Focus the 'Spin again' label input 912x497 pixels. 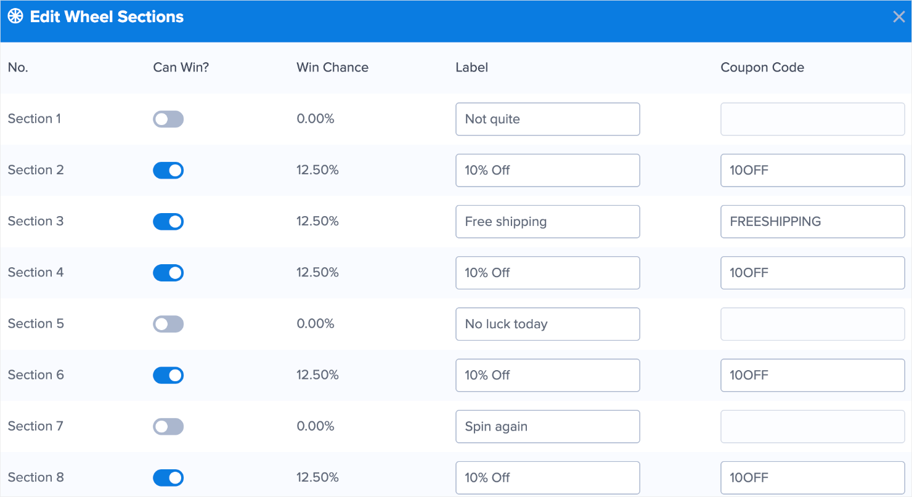click(x=547, y=426)
